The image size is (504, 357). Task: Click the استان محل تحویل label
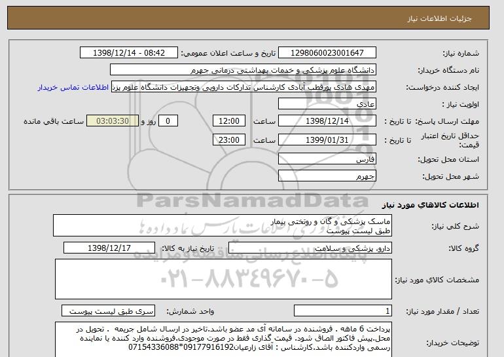point(448,159)
